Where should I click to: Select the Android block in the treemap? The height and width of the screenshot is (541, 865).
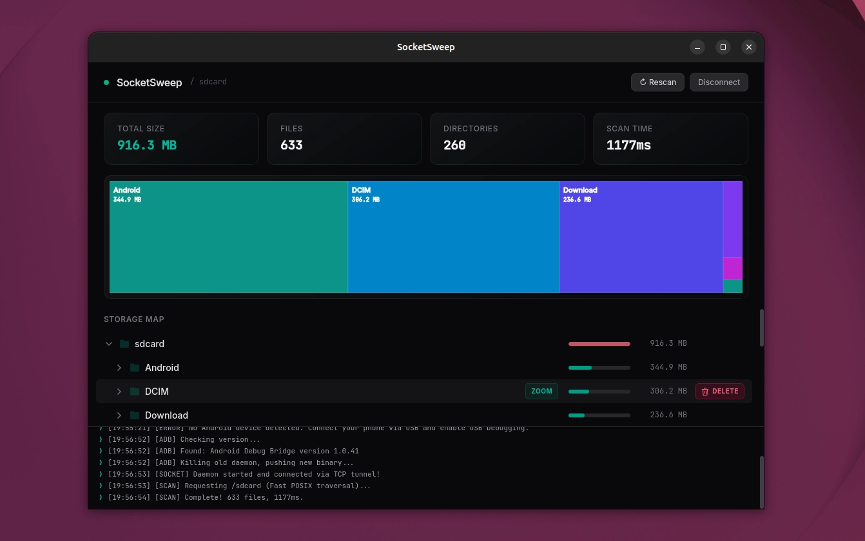tap(229, 237)
